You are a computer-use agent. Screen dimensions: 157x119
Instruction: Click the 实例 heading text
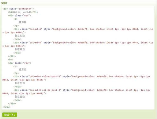4,3
